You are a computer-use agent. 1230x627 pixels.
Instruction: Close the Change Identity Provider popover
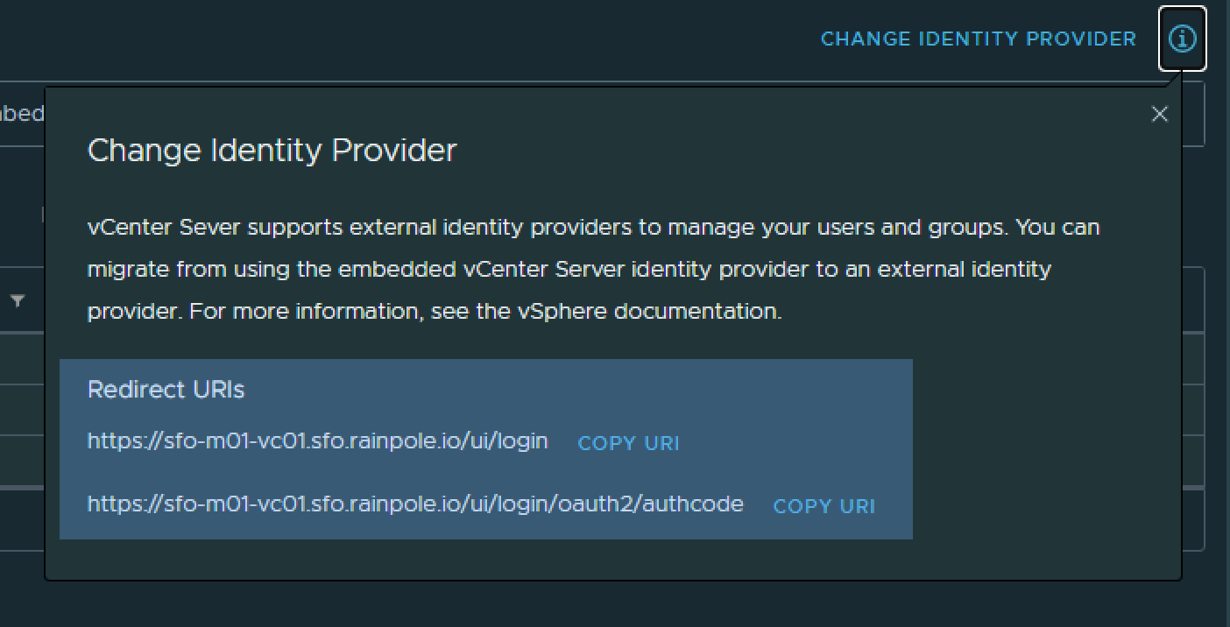pyautogui.click(x=1159, y=114)
